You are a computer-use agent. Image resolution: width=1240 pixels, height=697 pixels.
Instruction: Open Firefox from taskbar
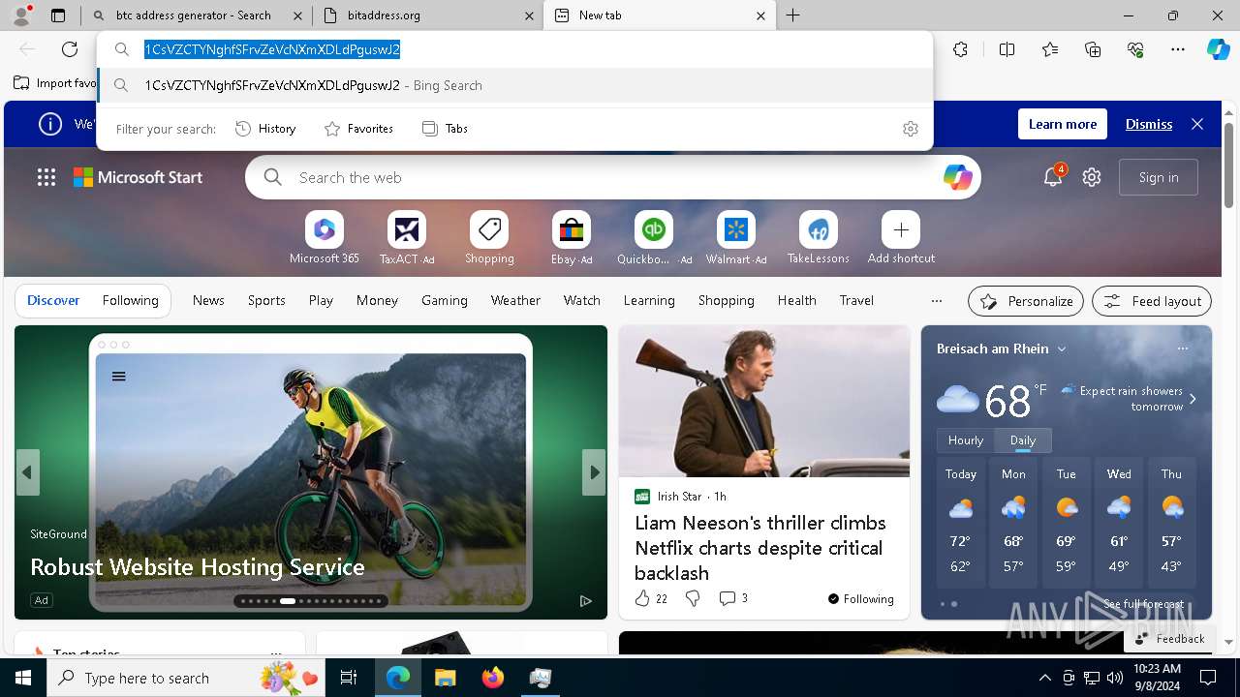tap(493, 678)
